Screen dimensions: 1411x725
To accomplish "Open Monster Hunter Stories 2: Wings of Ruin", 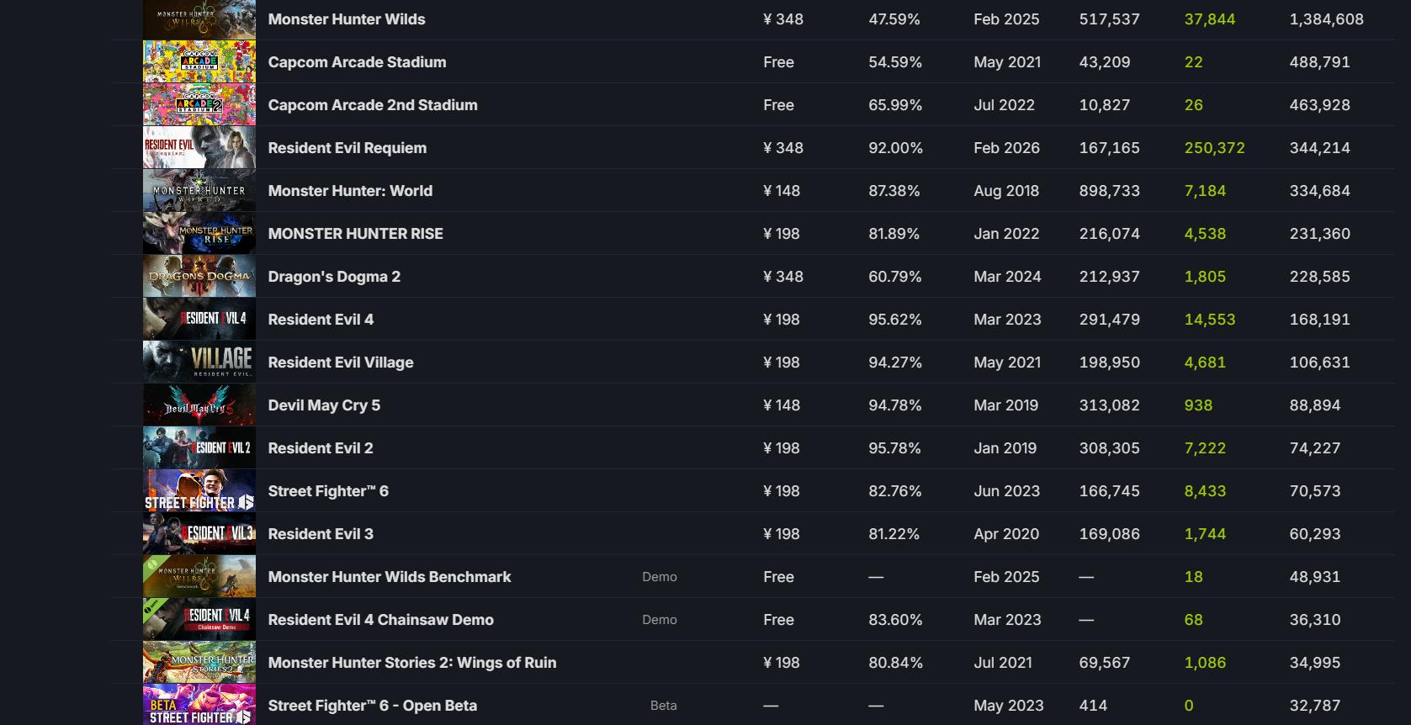I will (x=412, y=663).
